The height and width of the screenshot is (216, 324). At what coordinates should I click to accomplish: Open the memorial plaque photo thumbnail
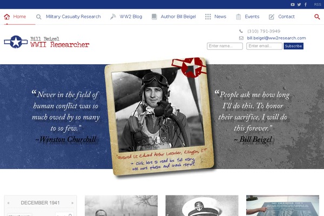pyautogui.click(x=282, y=206)
